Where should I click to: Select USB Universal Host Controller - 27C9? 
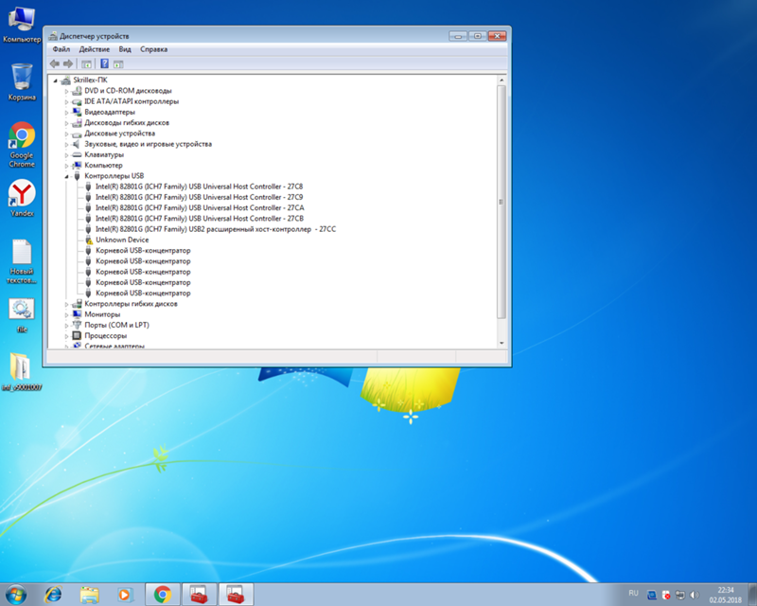pyautogui.click(x=199, y=197)
